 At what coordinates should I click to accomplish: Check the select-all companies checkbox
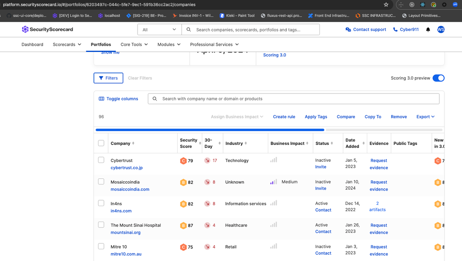(101, 143)
